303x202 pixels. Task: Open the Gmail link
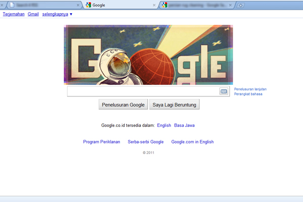[33, 14]
